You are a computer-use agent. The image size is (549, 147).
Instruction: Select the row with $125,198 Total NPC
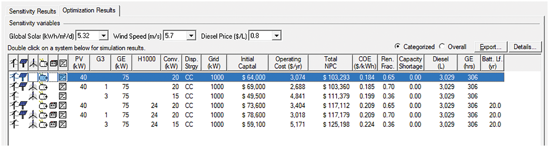coord(336,124)
